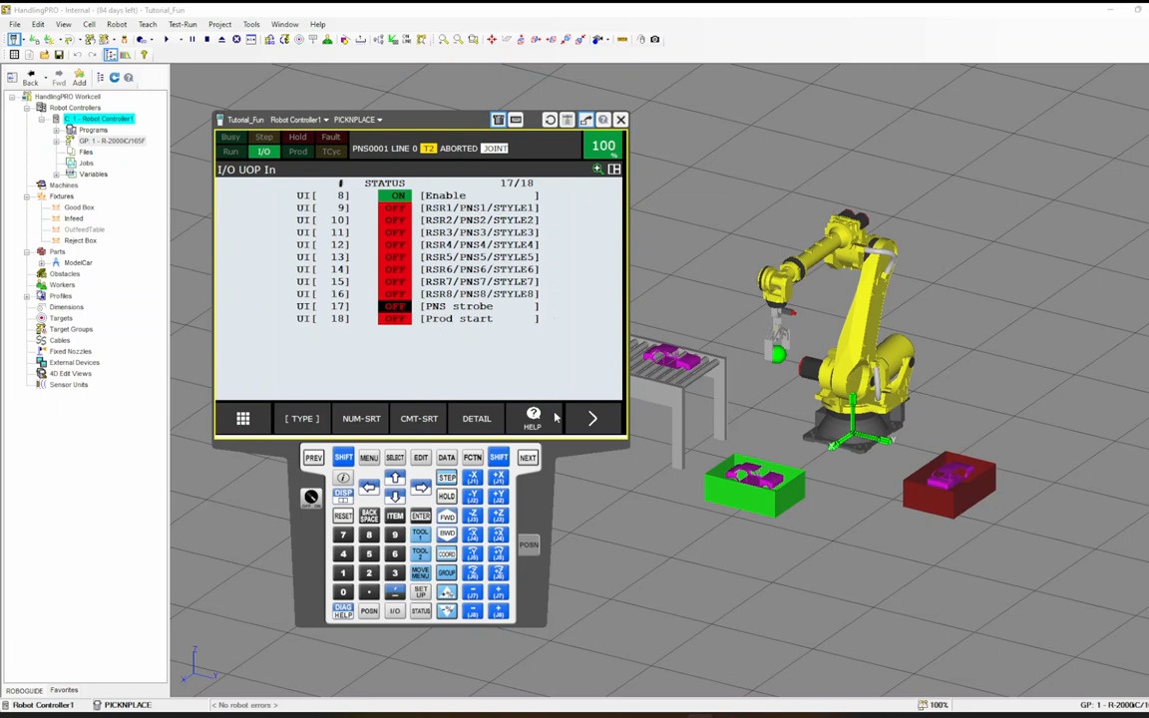Click the green 100% speed override display

[x=602, y=147]
